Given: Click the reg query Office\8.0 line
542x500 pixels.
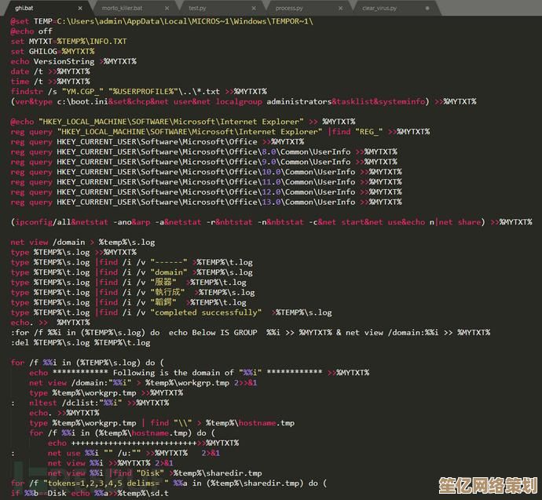Looking at the screenshot, I should tap(204, 151).
